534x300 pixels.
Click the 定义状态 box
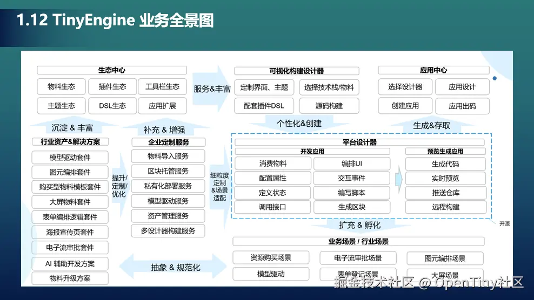(273, 193)
